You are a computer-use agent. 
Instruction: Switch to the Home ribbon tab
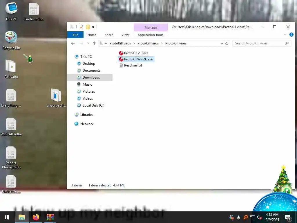pos(92,35)
